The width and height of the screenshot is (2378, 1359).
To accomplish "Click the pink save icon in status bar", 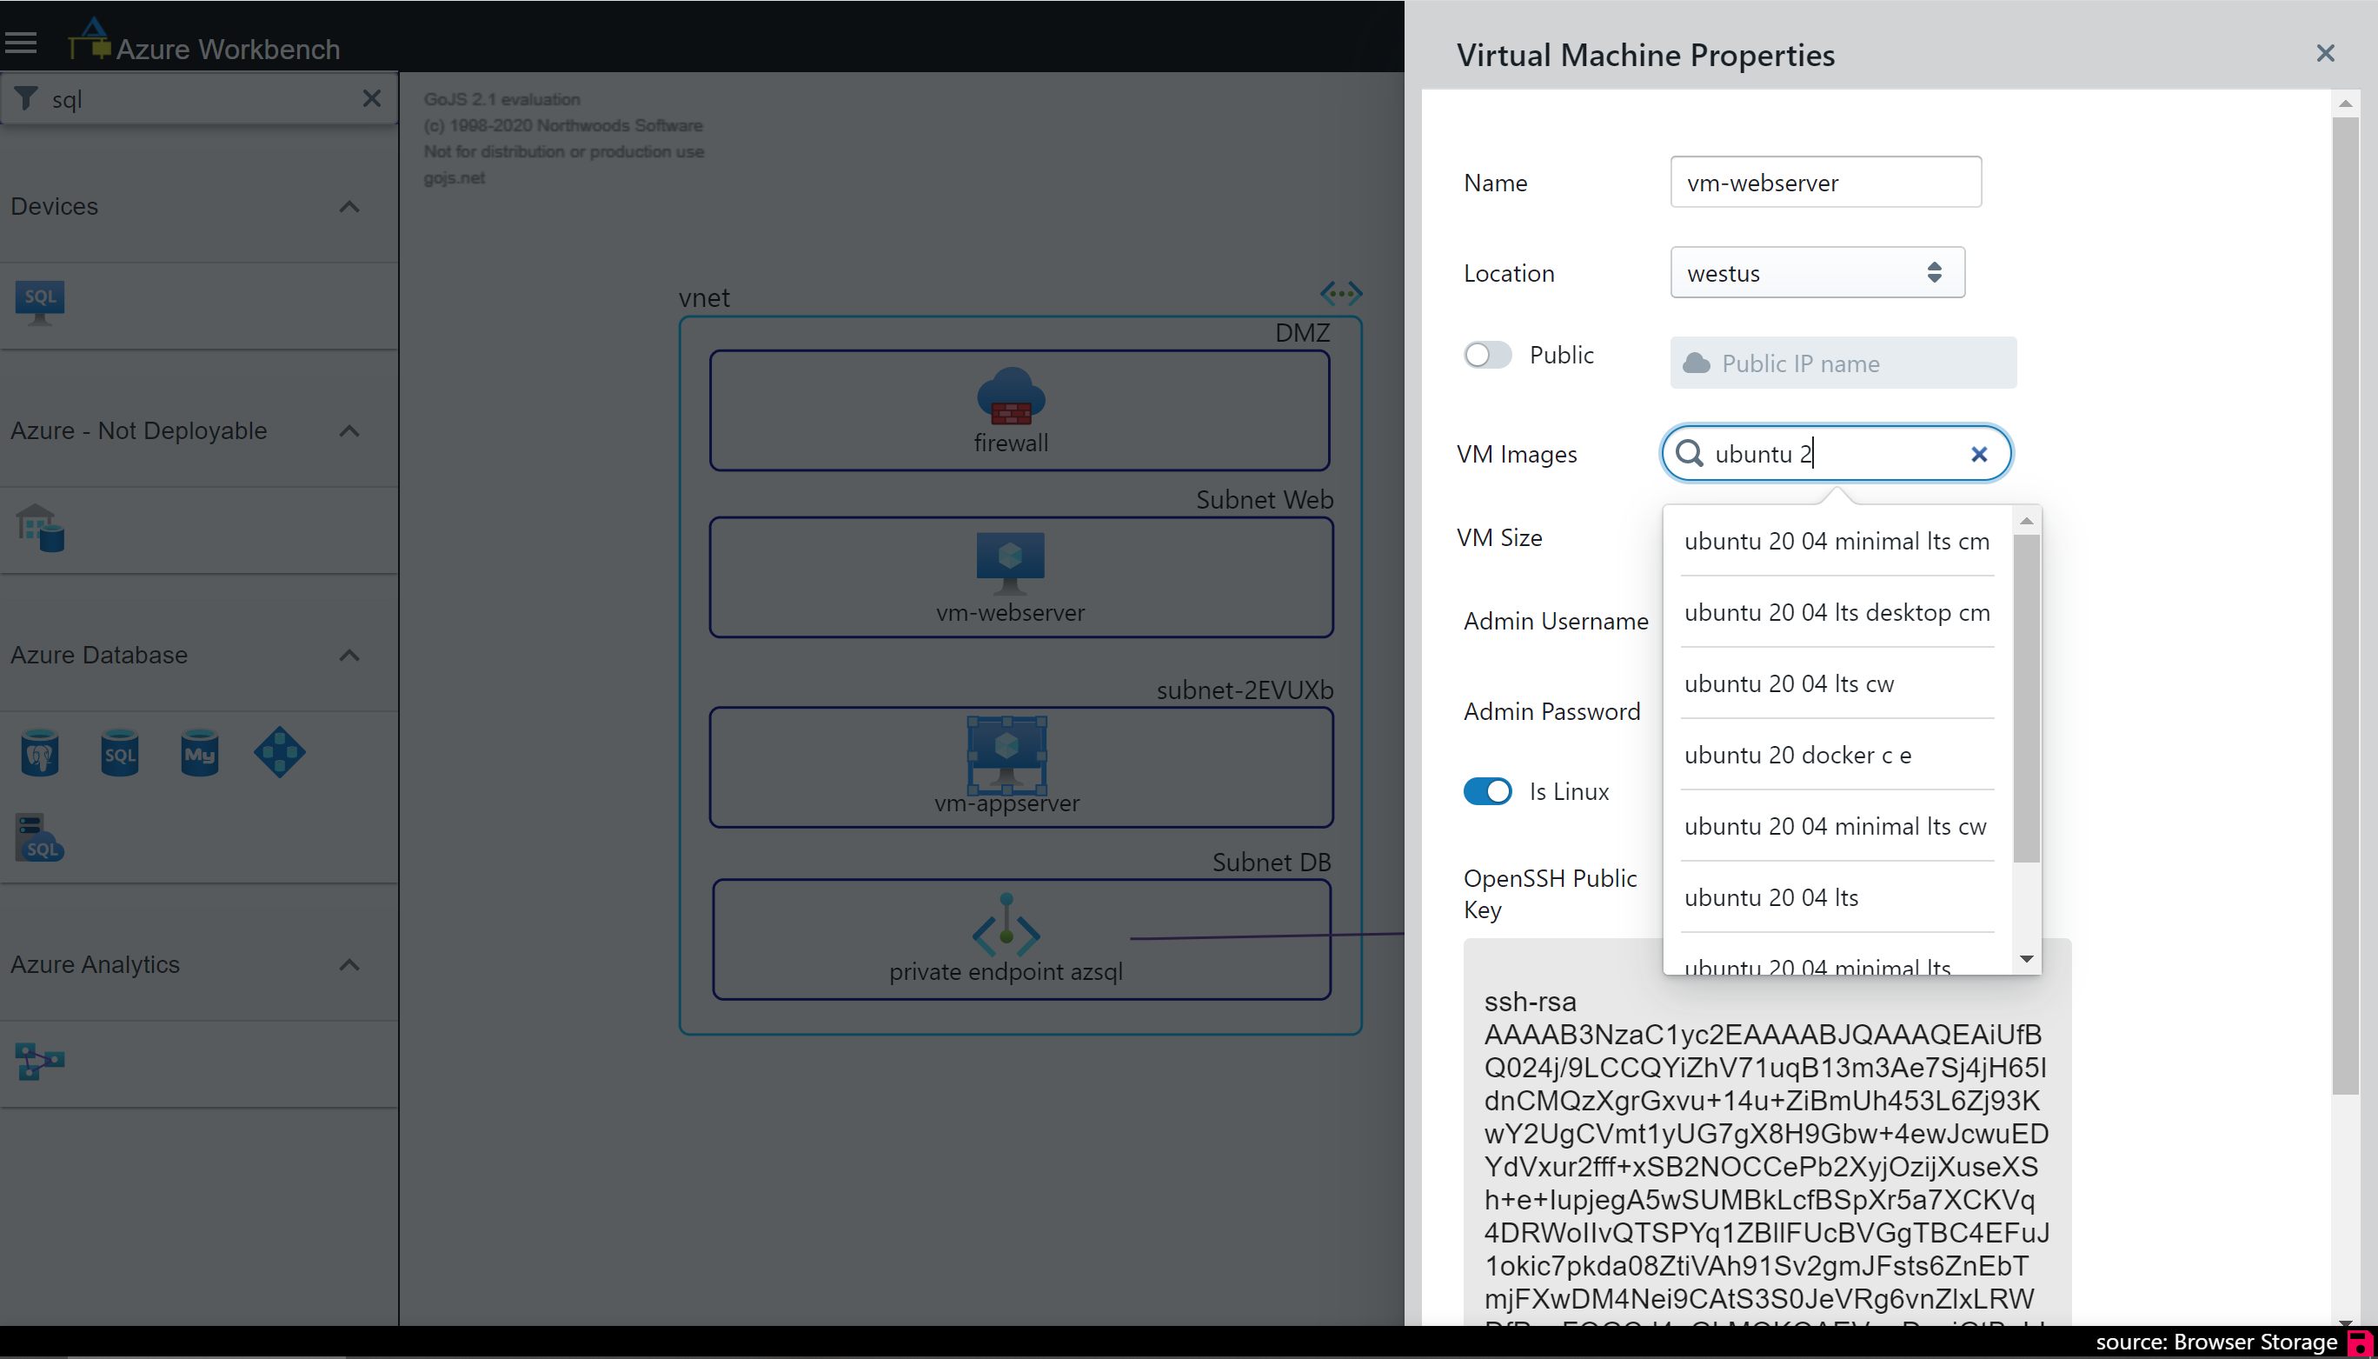I will click(x=2361, y=1343).
